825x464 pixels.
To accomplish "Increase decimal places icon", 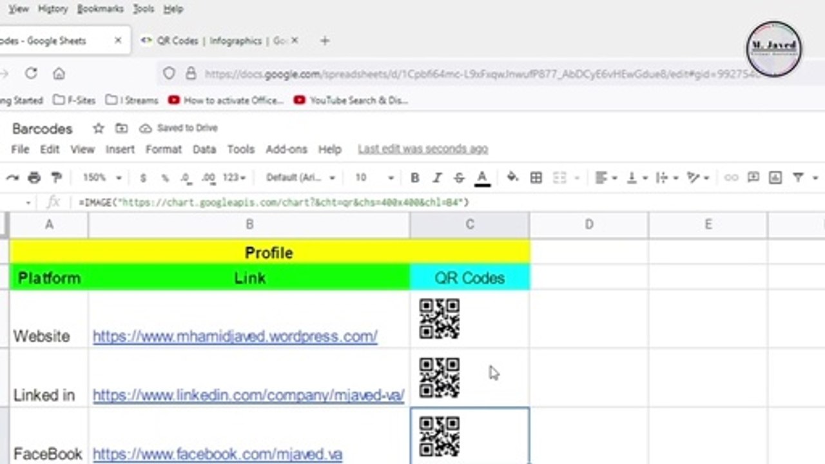I will [208, 177].
